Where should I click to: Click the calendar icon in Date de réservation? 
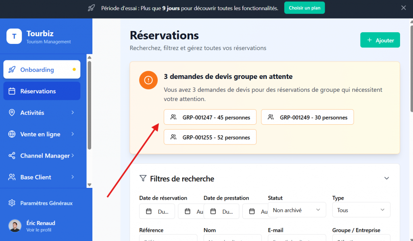click(x=149, y=211)
